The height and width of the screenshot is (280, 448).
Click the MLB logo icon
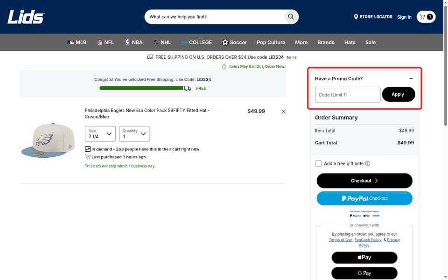(70, 42)
